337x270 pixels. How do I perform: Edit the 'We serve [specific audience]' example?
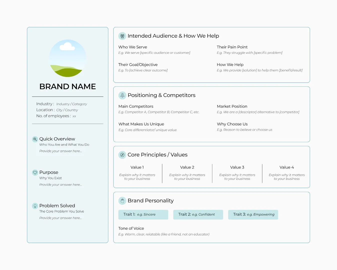pyautogui.click(x=154, y=53)
